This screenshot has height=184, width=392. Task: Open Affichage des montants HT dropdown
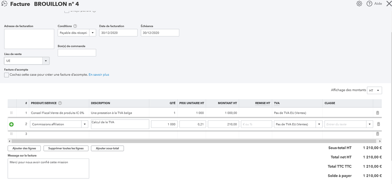click(x=374, y=91)
